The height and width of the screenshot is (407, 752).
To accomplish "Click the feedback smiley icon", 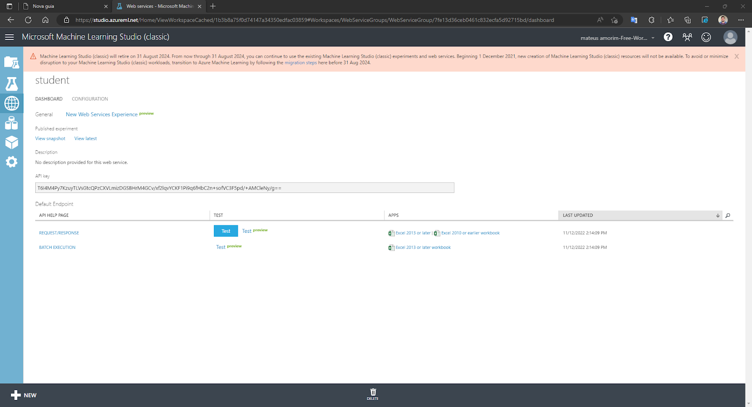I will [x=706, y=37].
